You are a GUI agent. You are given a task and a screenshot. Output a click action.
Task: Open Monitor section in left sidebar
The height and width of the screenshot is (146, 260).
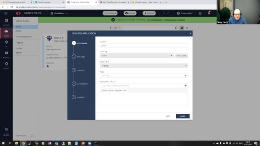click(6, 54)
